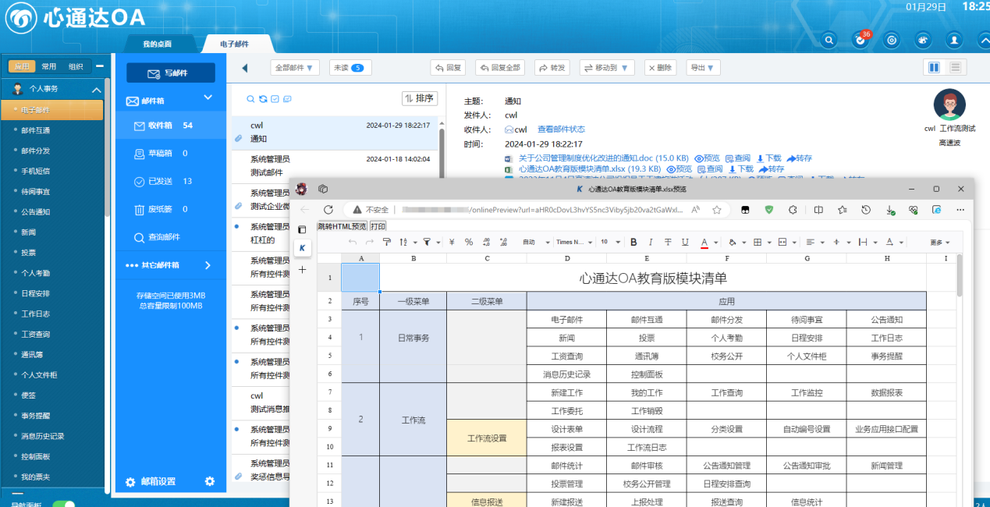Screen dimensions: 990x507
Task: Open 更多 dropdown in spreadsheet toolbar
Action: pos(941,242)
